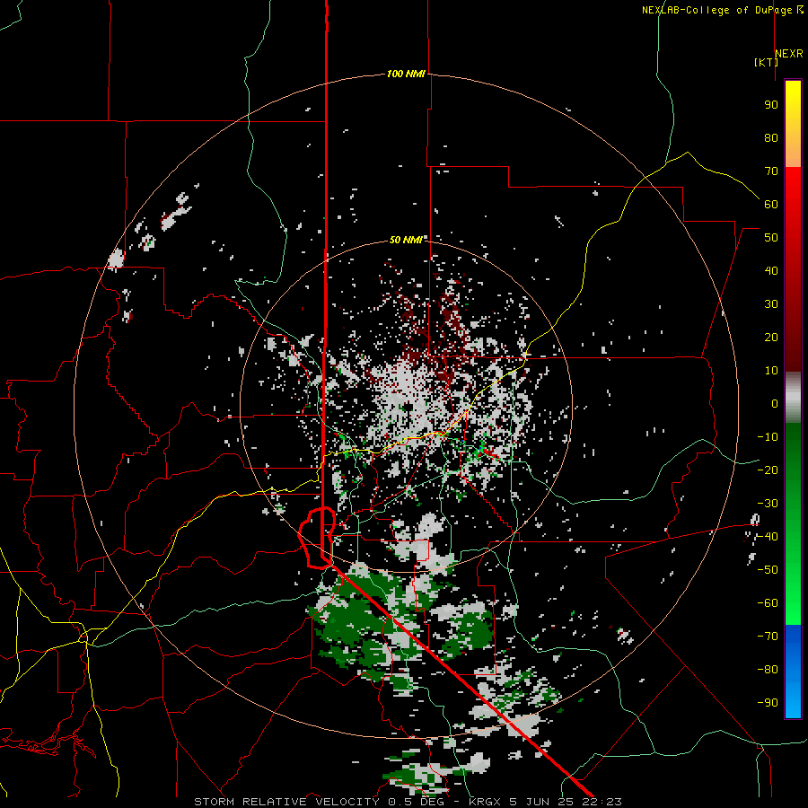
Task: Click the 100 NMI range ring label
Action: click(406, 74)
